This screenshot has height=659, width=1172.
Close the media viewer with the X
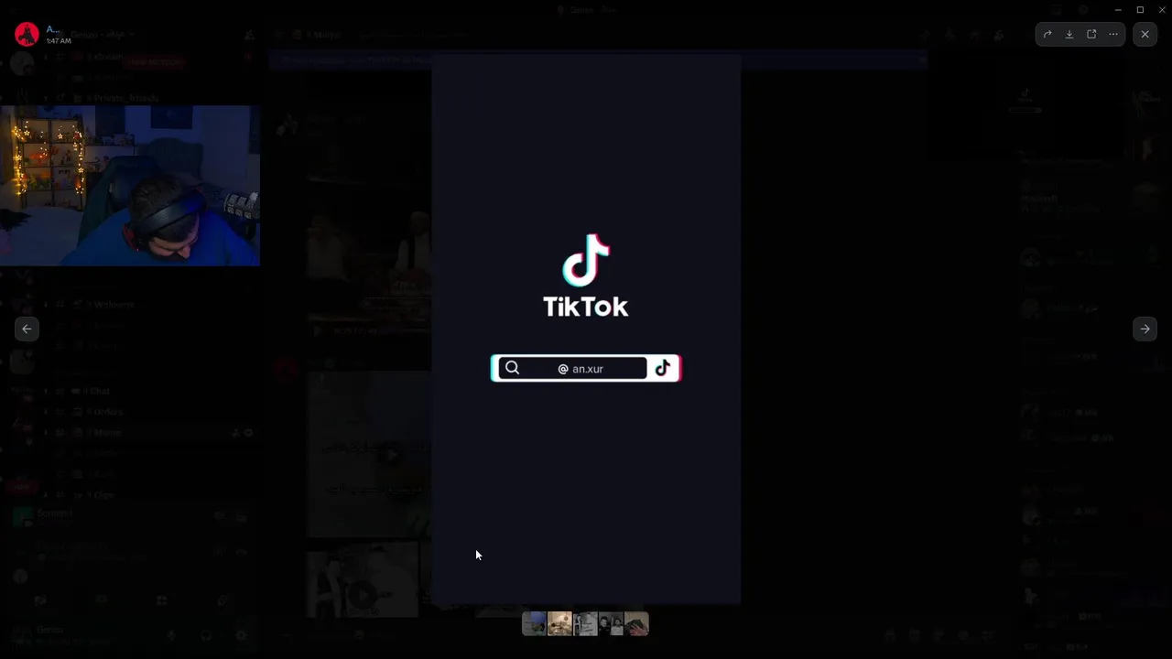pyautogui.click(x=1145, y=35)
